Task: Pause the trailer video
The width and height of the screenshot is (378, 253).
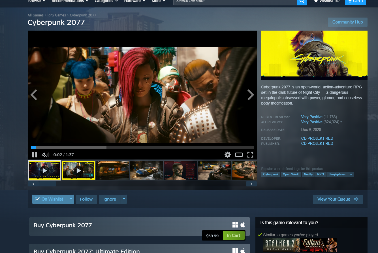Action: point(35,155)
